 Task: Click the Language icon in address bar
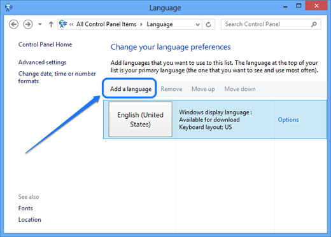point(63,24)
